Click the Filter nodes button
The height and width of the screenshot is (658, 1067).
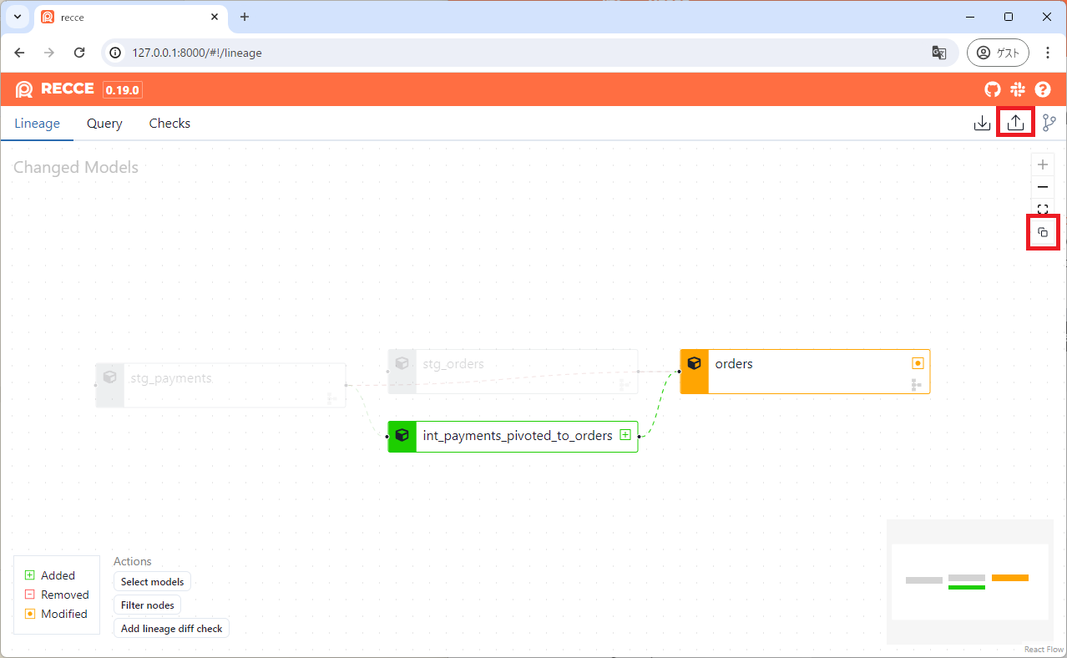(147, 605)
